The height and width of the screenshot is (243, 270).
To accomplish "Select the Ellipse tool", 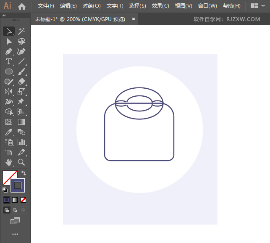I will [x=9, y=71].
